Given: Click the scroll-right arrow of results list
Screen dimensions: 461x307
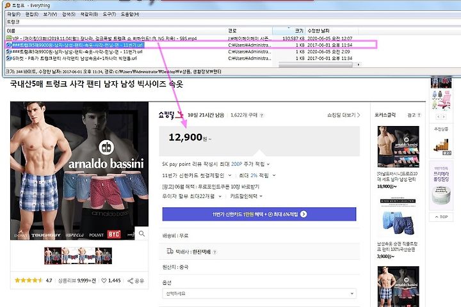Looking at the screenshot, I should pos(358,65).
